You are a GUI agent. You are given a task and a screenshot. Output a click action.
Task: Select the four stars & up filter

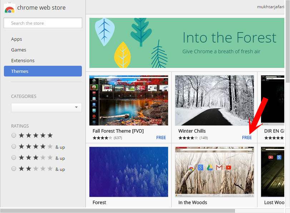point(14,147)
